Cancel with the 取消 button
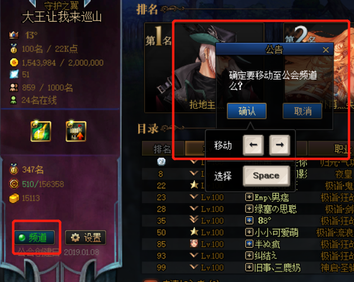Viewport: 354px width, 282px height. [x=302, y=111]
